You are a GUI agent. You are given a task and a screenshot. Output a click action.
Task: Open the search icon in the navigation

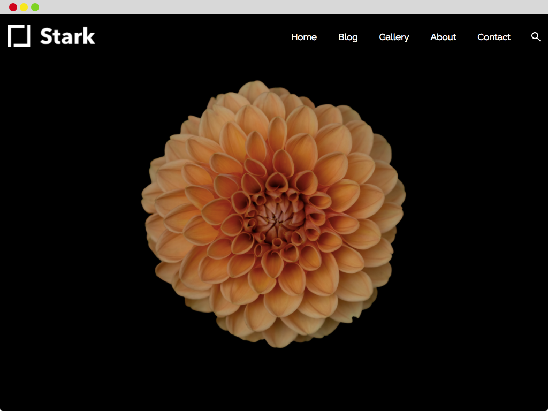pos(536,37)
